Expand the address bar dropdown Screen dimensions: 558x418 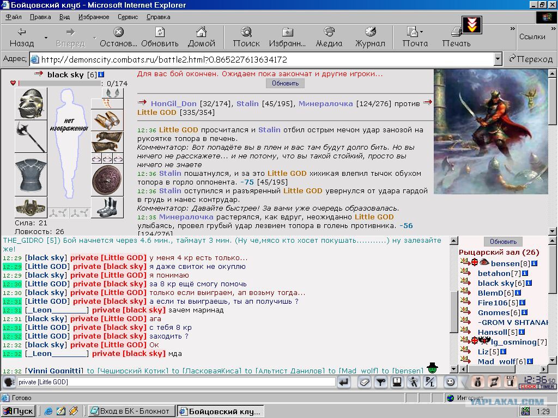click(498, 59)
